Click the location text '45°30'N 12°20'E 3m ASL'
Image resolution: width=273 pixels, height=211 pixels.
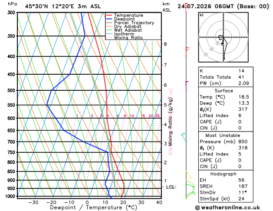click(x=63, y=7)
